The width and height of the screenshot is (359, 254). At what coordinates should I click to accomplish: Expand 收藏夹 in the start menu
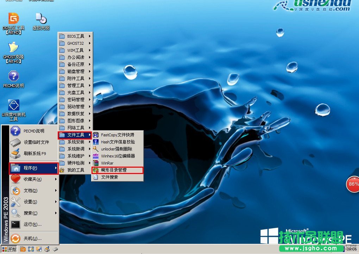[32, 179]
